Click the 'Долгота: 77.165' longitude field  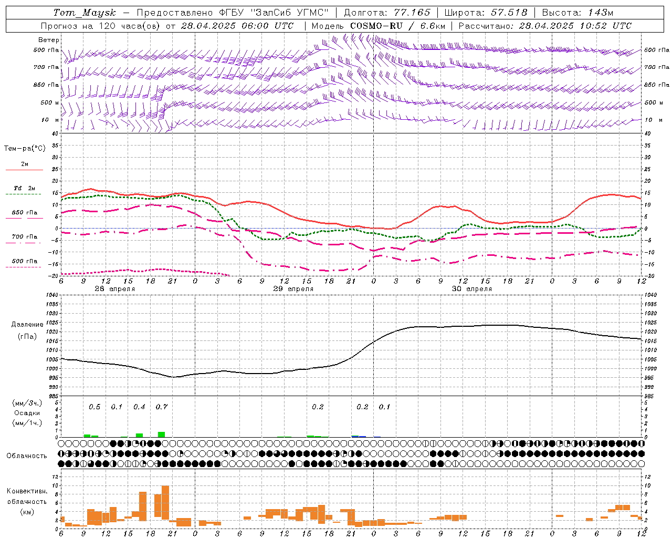tap(386, 13)
